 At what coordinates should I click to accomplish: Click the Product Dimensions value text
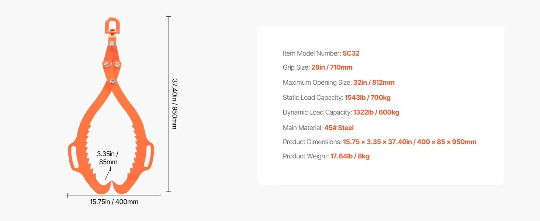click(409, 142)
